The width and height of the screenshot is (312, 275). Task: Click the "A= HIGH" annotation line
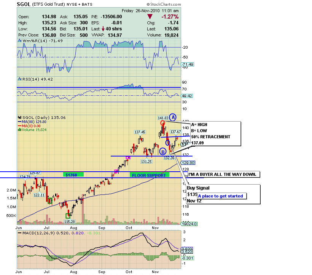point(199,125)
